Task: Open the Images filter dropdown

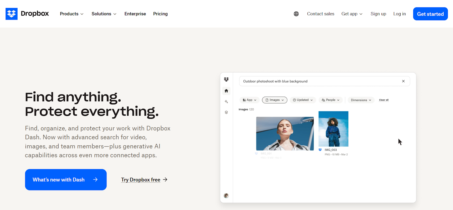Action: pyautogui.click(x=275, y=100)
